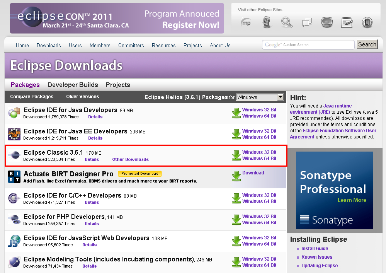Click the Marketplace 'mp' site icon

tap(246, 22)
